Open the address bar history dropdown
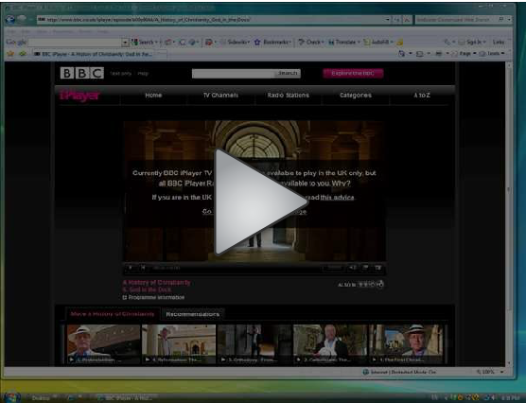Viewport: 526px width, 403px height. [x=388, y=20]
